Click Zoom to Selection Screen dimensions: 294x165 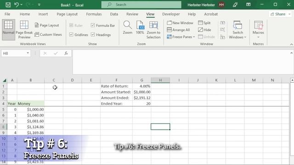click(153, 30)
